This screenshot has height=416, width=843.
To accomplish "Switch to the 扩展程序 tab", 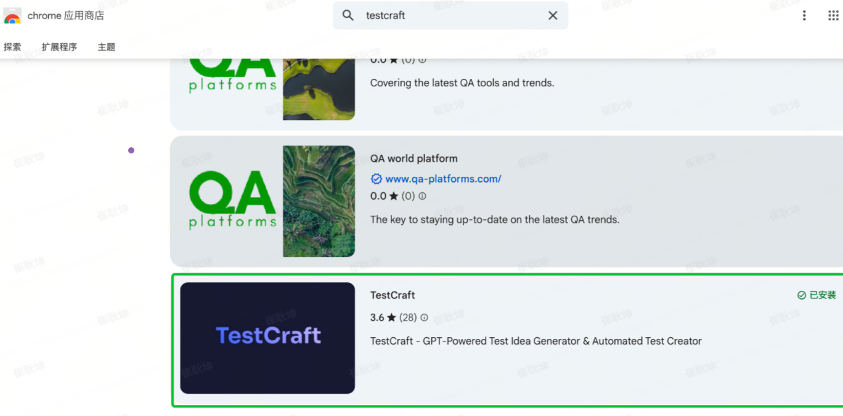I will (x=59, y=46).
